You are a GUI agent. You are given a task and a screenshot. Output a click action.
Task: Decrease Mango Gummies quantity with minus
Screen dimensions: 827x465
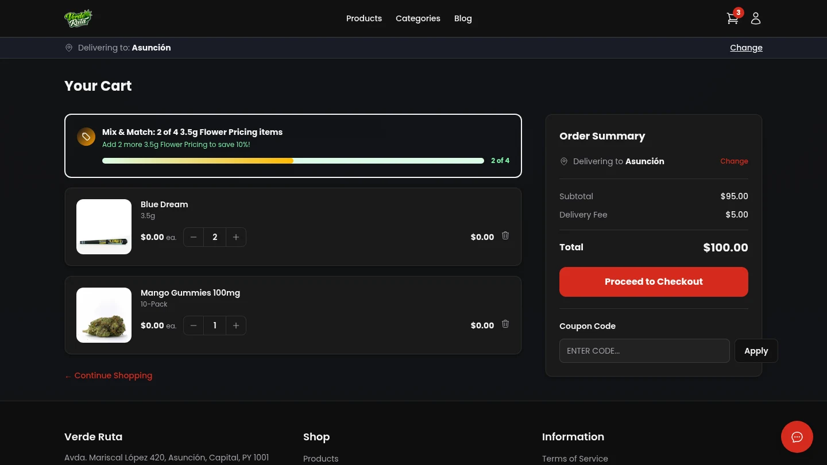tap(194, 325)
